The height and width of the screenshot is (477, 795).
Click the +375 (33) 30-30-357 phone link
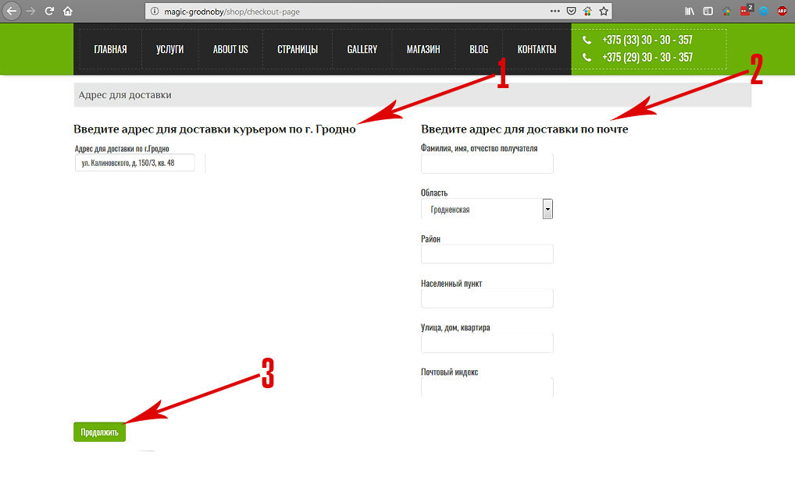647,41
